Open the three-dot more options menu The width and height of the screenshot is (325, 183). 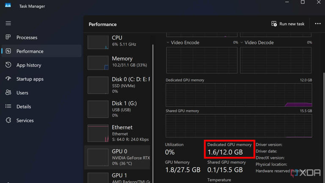coord(317,24)
